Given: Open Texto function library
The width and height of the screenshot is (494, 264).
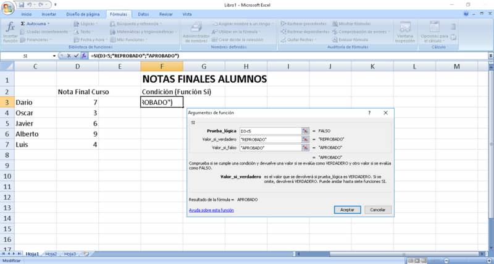Looking at the screenshot, I should tap(83, 32).
